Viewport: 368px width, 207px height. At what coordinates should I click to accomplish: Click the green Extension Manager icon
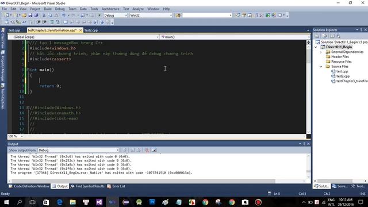pyautogui.click(x=267, y=16)
